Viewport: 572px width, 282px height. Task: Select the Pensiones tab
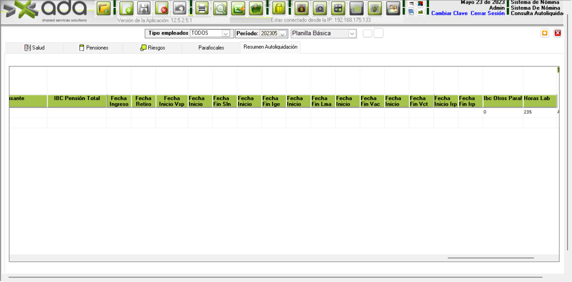click(94, 48)
